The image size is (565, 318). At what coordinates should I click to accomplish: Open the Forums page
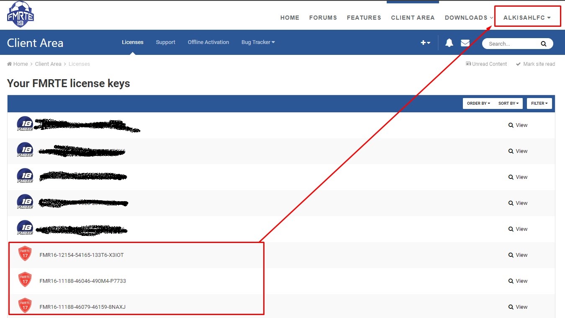coord(323,18)
